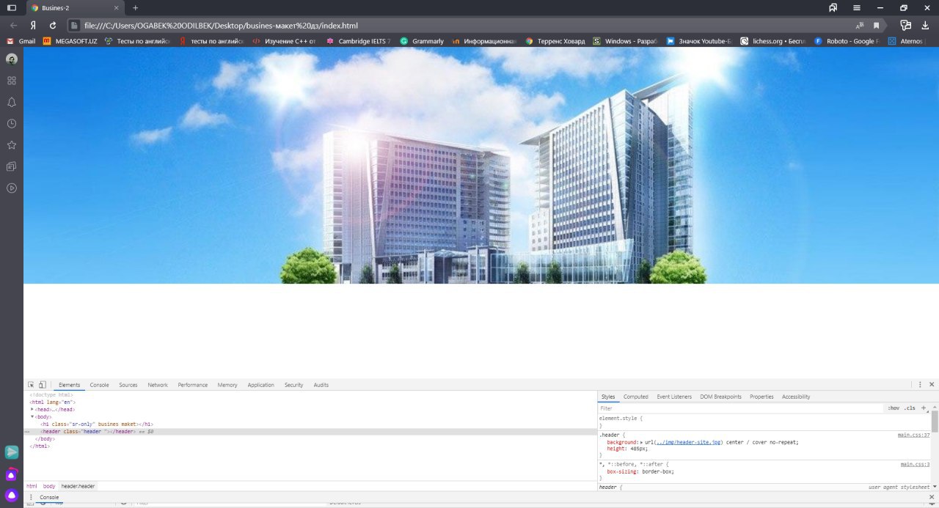Open DevTools customize three-dot menu

[x=920, y=385]
